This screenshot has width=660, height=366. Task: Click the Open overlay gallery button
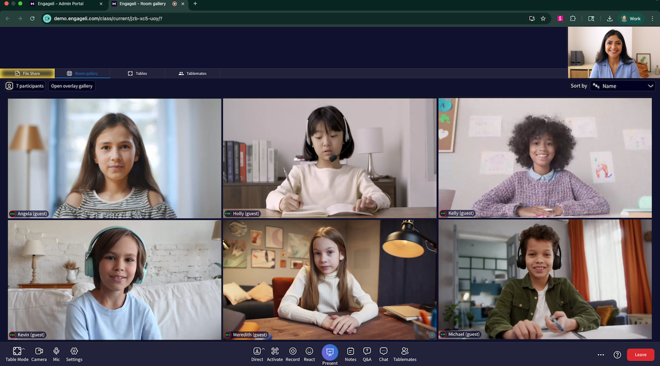[x=71, y=86]
